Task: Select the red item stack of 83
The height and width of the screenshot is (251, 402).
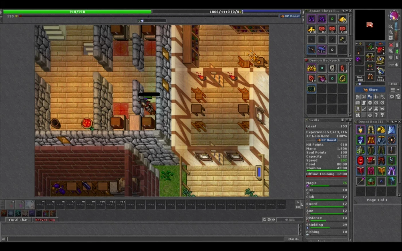Action: click(x=322, y=29)
